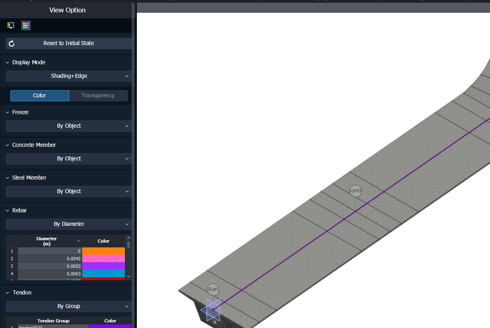Click the rebar table scrollbar thumb
Viewport: 490px width, 328px height.
(128, 244)
